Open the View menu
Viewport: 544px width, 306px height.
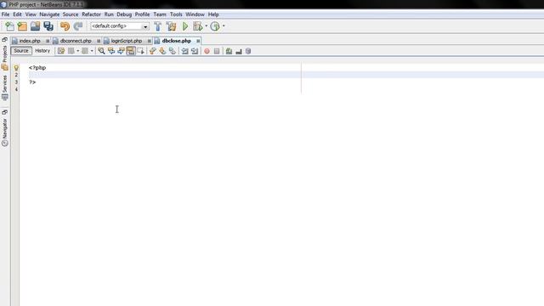click(31, 14)
